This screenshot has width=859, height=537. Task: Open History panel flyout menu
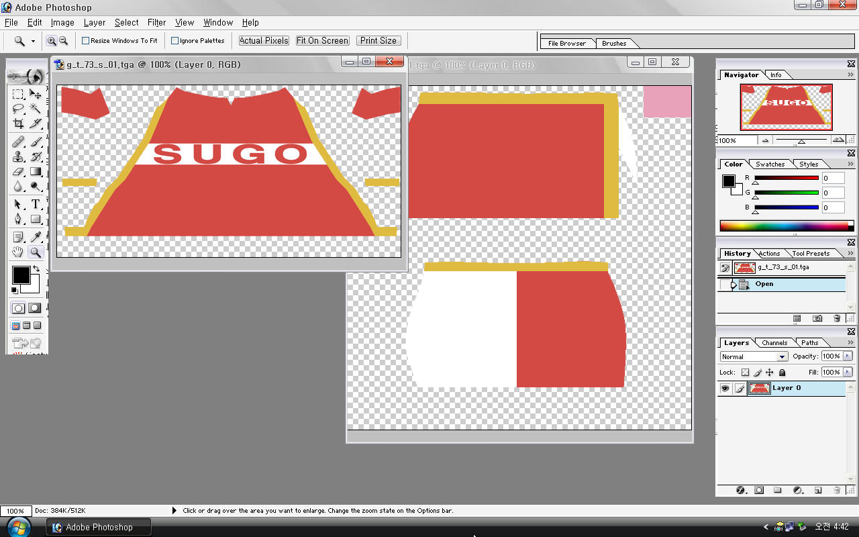851,254
